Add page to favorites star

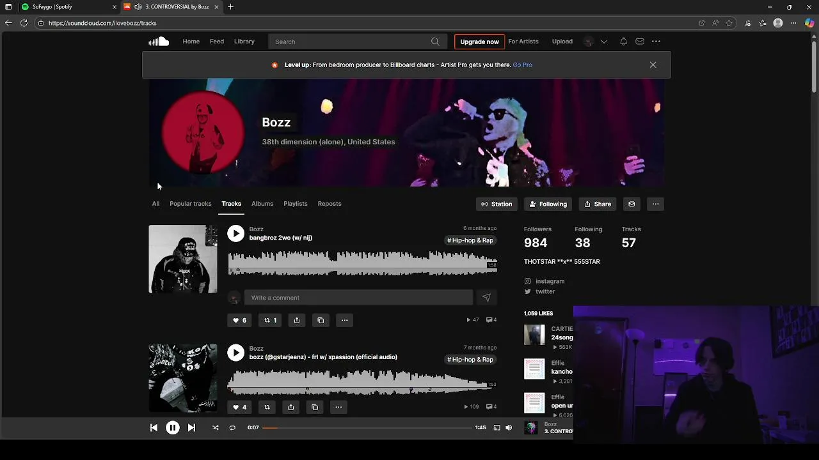pos(729,23)
